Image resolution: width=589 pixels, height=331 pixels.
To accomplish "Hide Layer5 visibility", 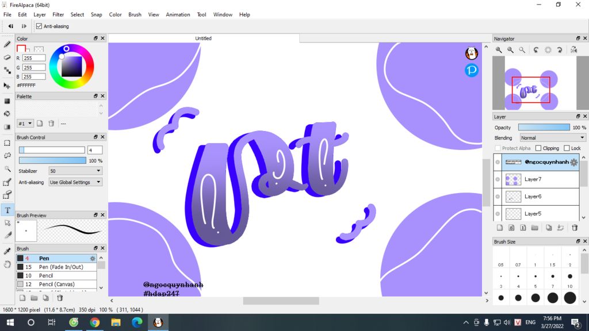I will point(498,214).
